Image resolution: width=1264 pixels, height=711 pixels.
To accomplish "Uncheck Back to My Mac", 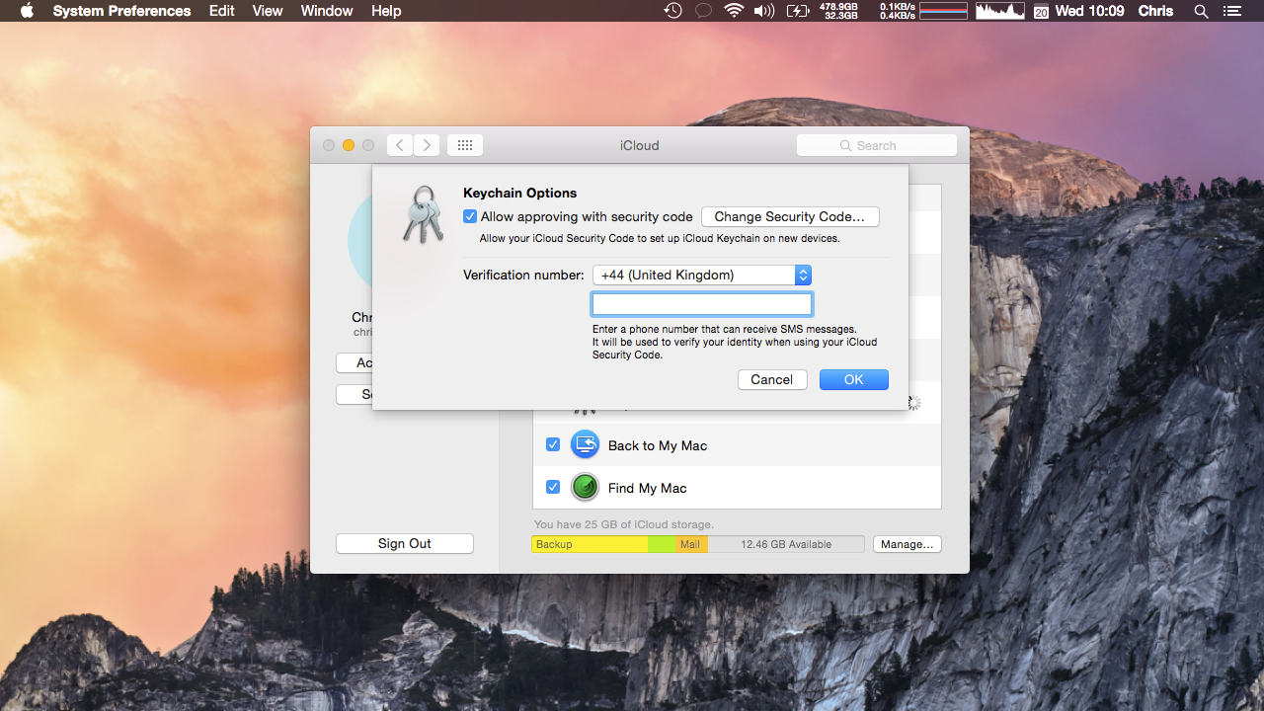I will [553, 445].
